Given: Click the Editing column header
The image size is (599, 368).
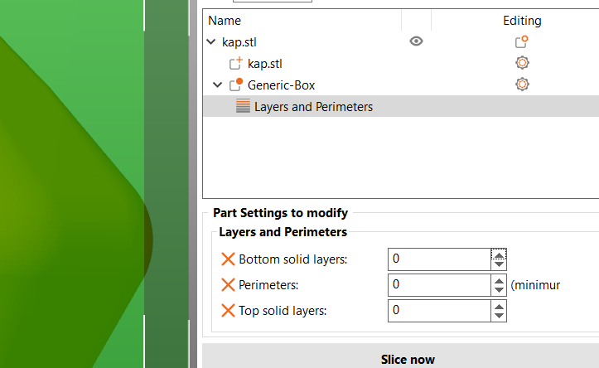Looking at the screenshot, I should click(x=522, y=20).
